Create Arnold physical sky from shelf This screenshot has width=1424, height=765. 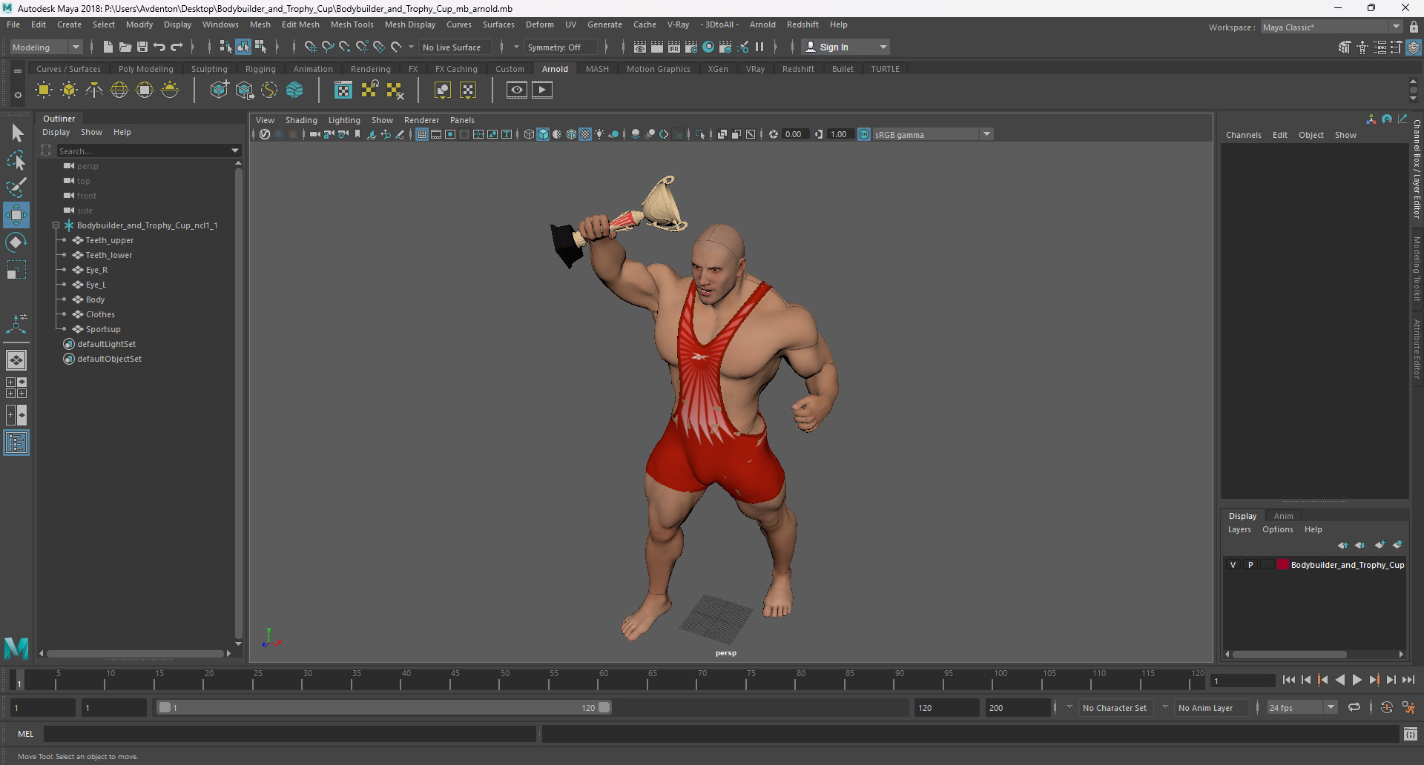pyautogui.click(x=170, y=90)
